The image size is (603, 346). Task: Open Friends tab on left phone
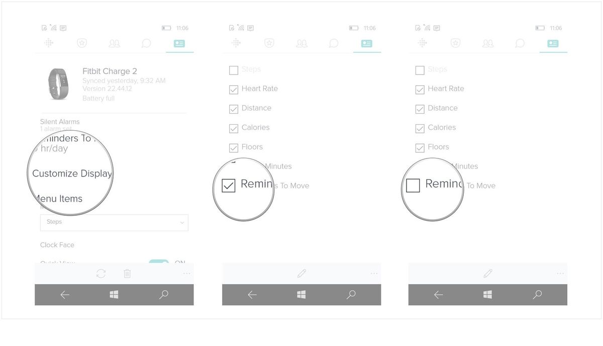click(x=115, y=44)
